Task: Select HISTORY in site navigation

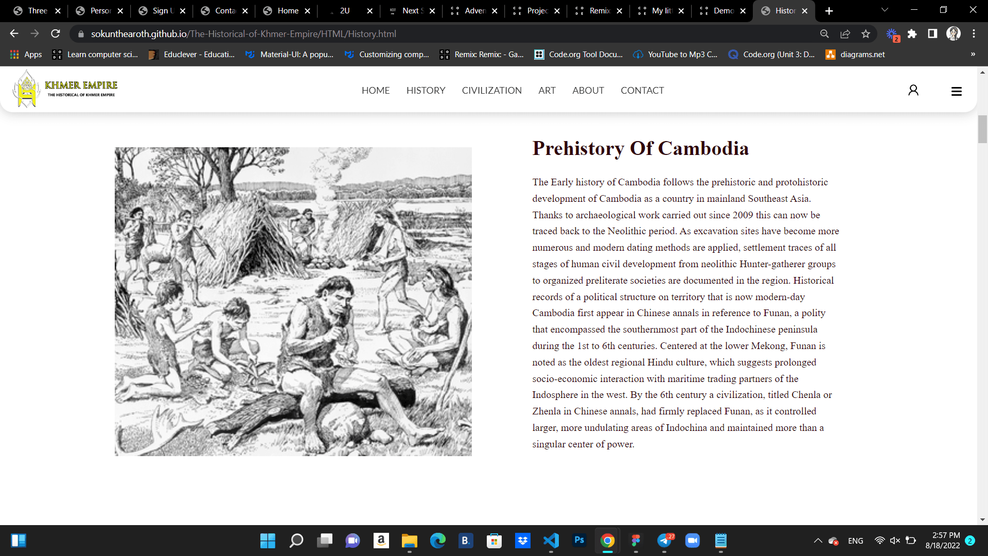Action: click(426, 91)
